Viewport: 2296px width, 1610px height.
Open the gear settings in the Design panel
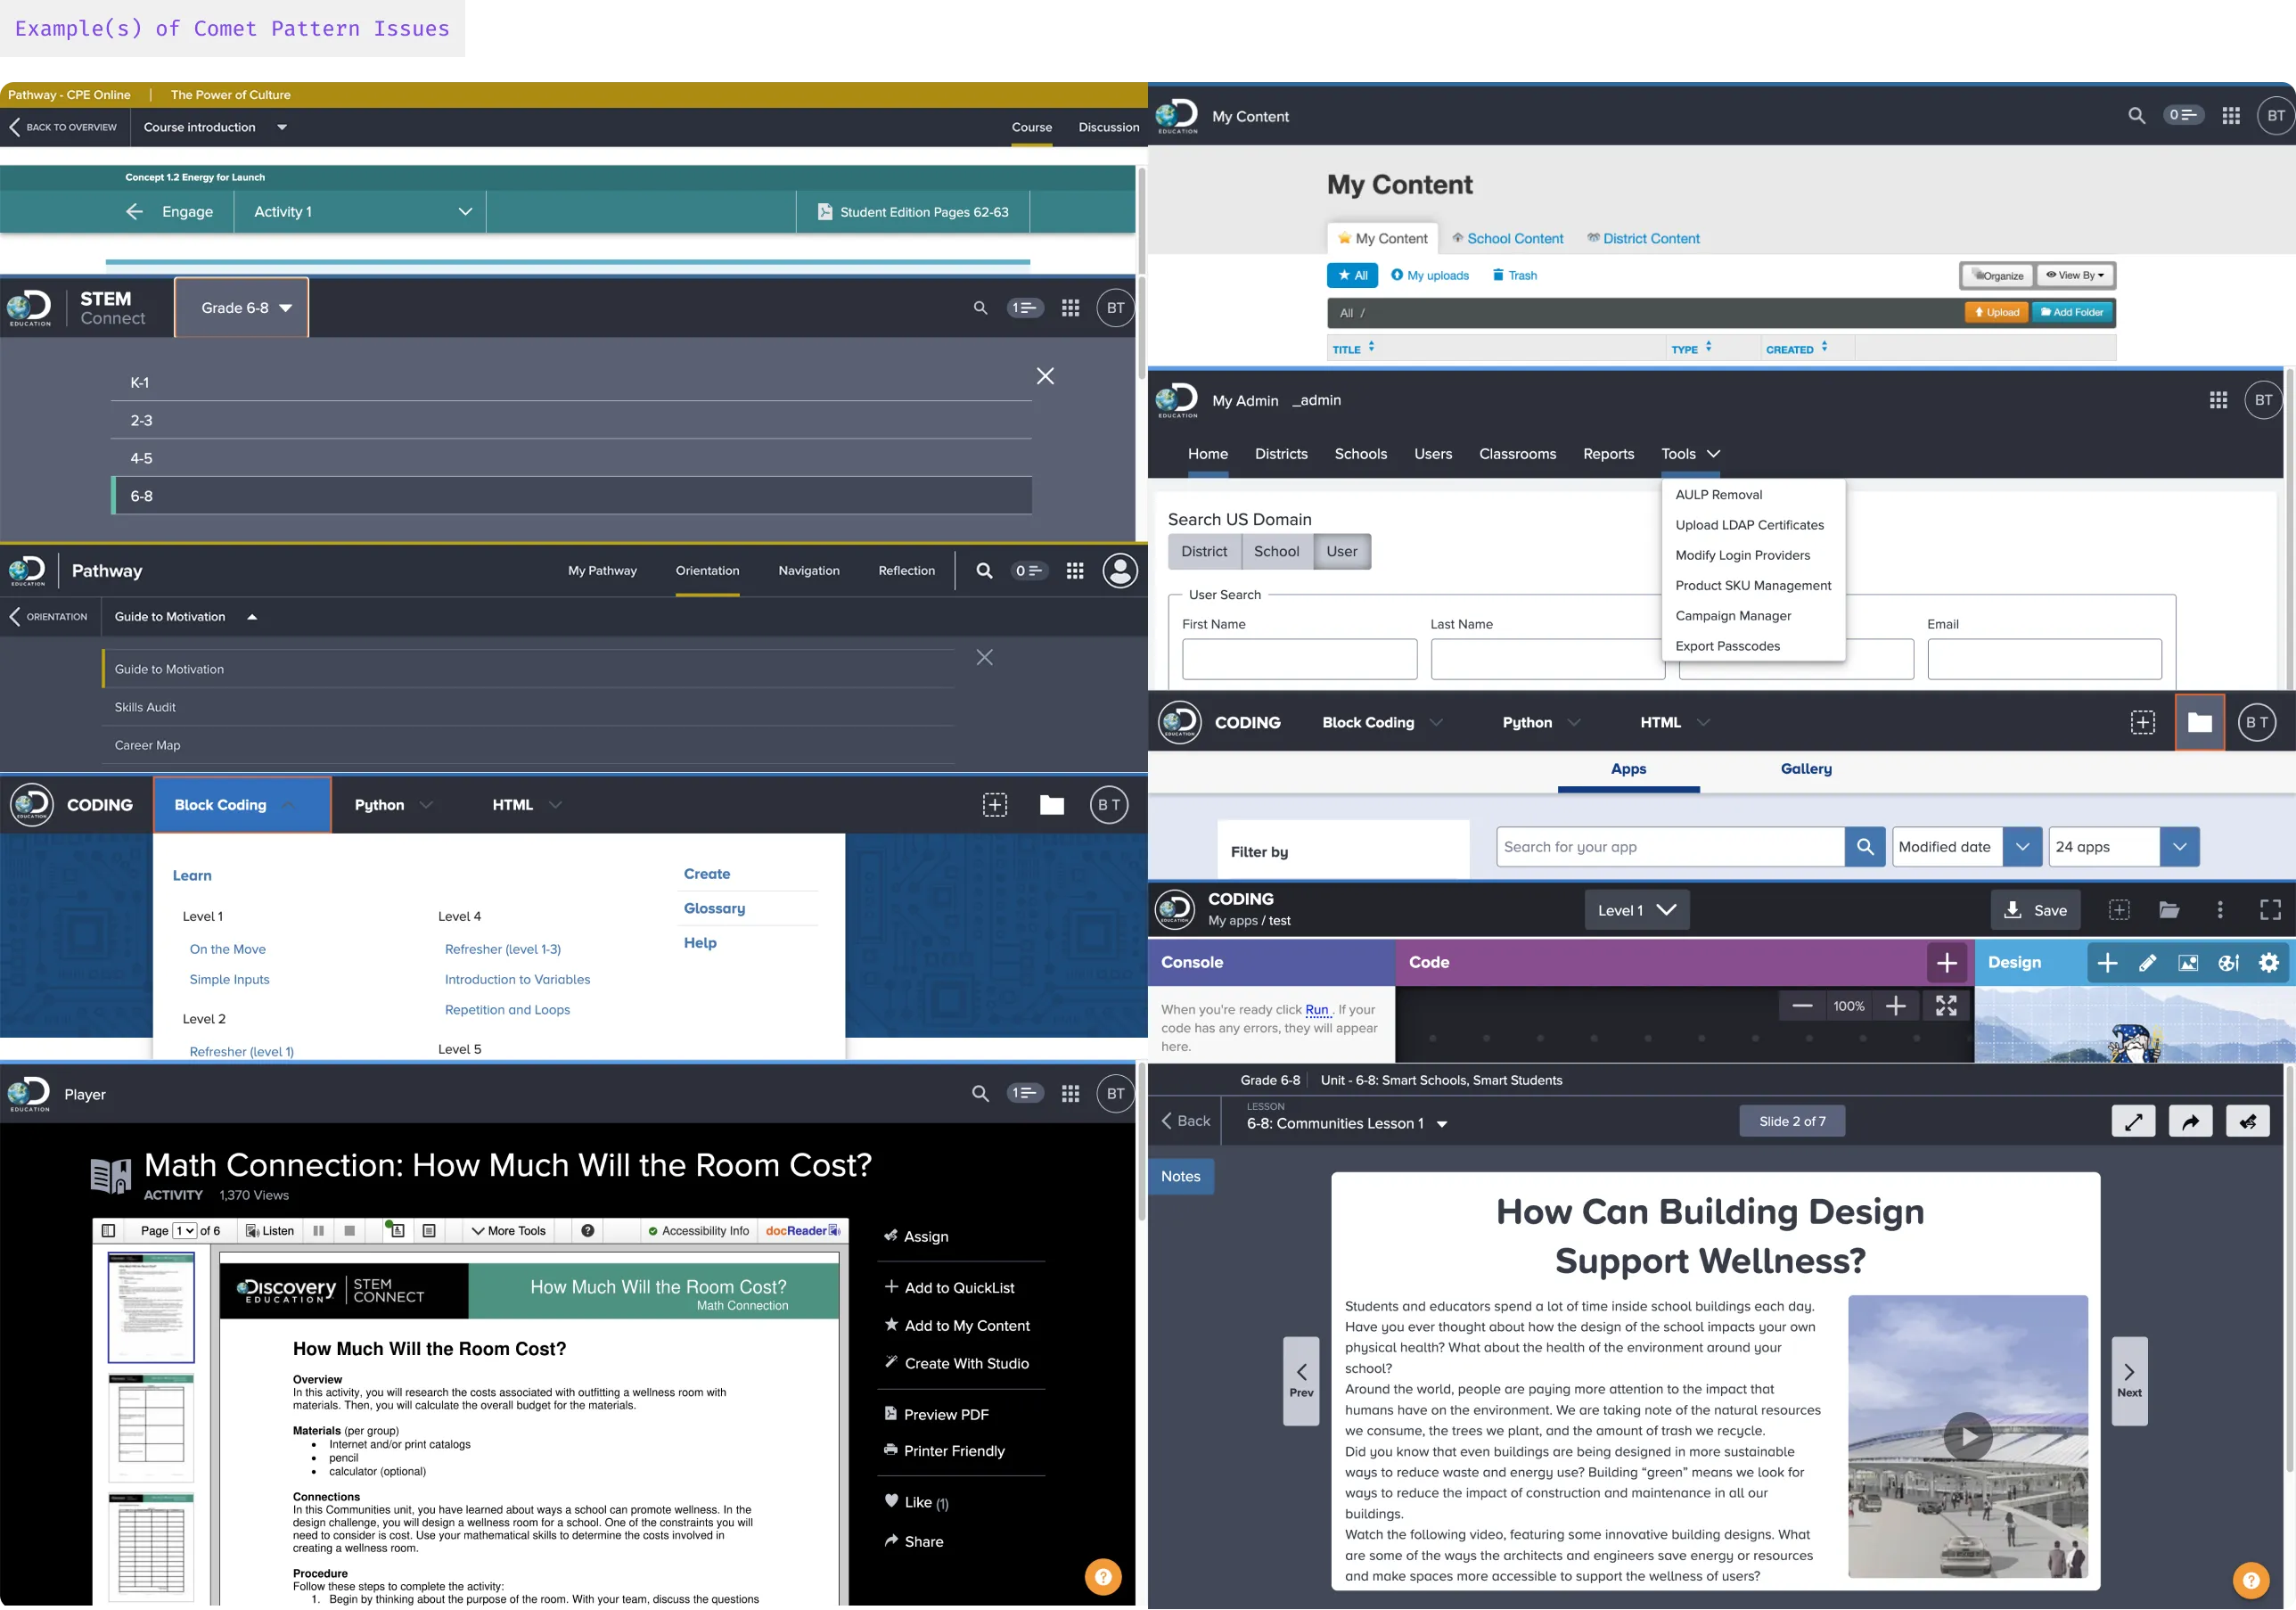click(2268, 963)
